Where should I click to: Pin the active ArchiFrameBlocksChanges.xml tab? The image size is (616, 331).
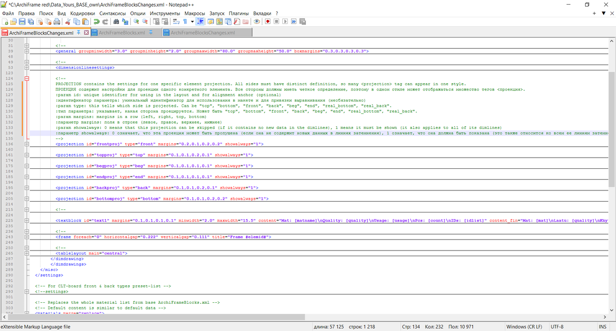click(x=79, y=32)
